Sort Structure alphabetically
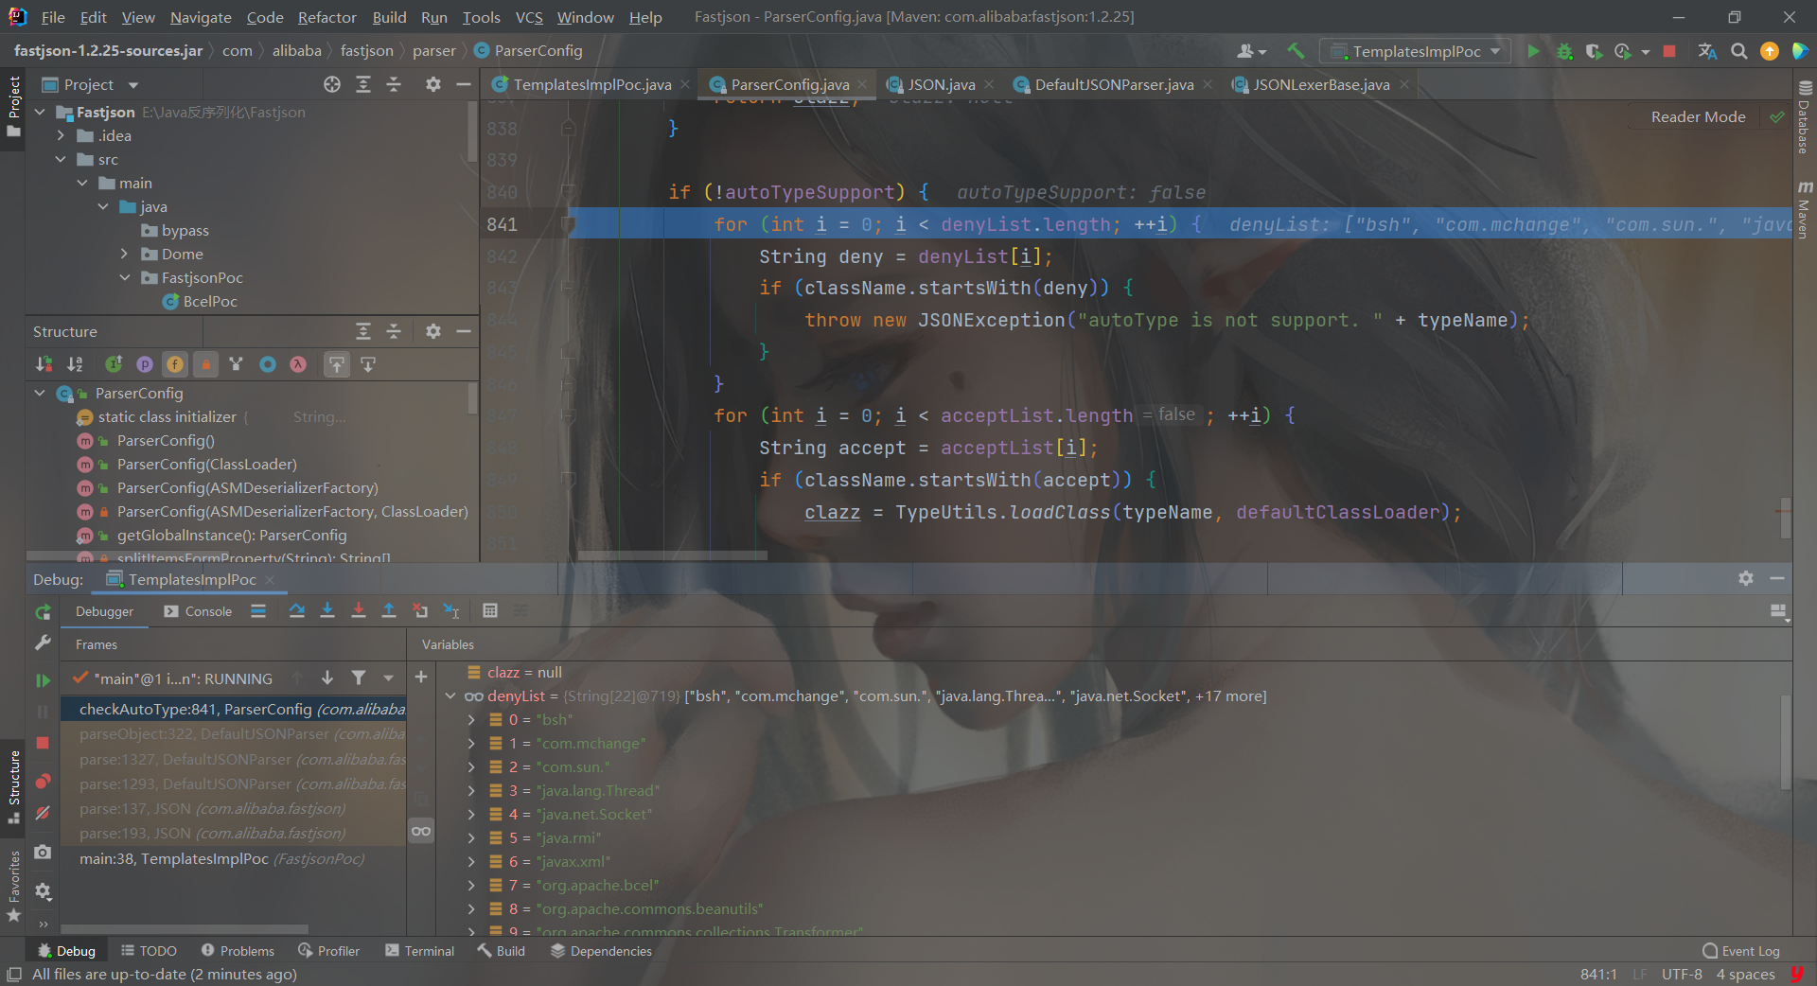This screenshot has width=1817, height=986. coord(75,364)
